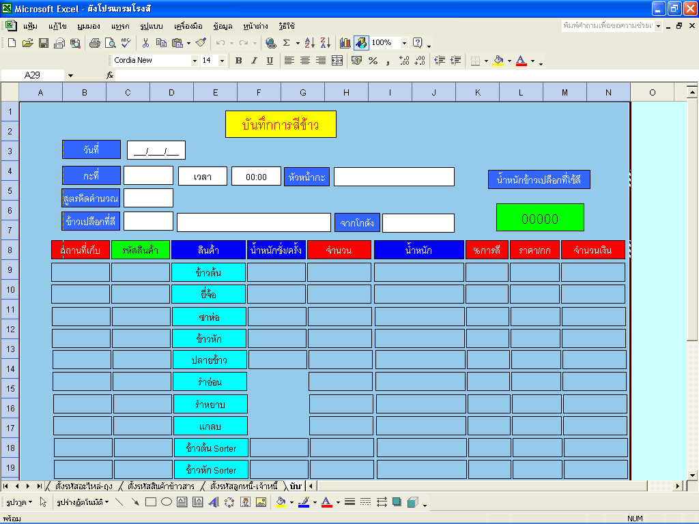Expand the font name dropdown for Cordia New
Viewport: 699px width, 524px height.
point(195,61)
